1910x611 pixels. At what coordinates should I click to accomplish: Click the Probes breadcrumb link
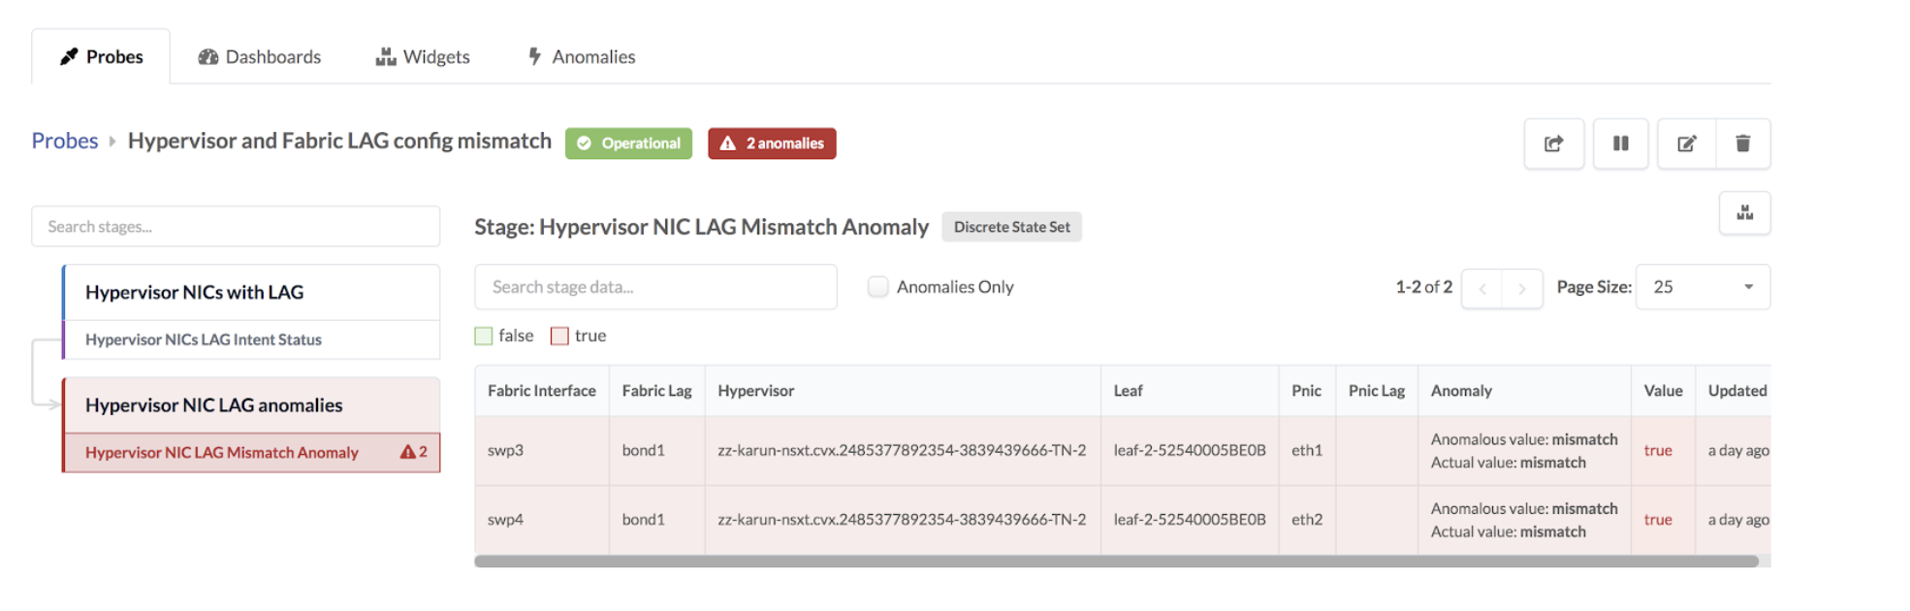coord(65,141)
